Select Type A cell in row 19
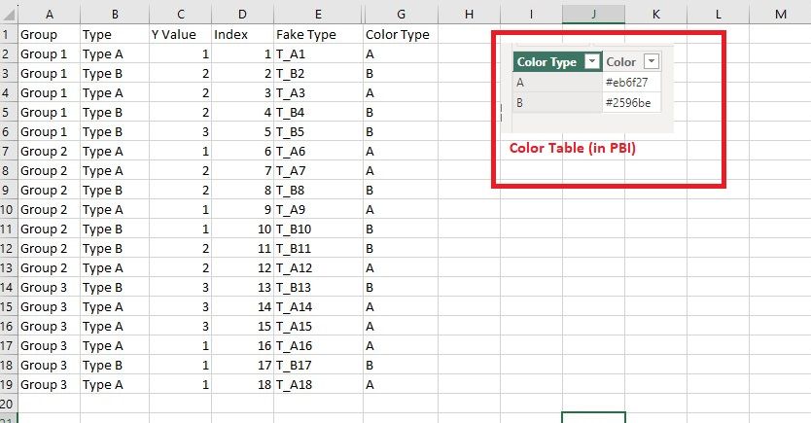 click(115, 384)
